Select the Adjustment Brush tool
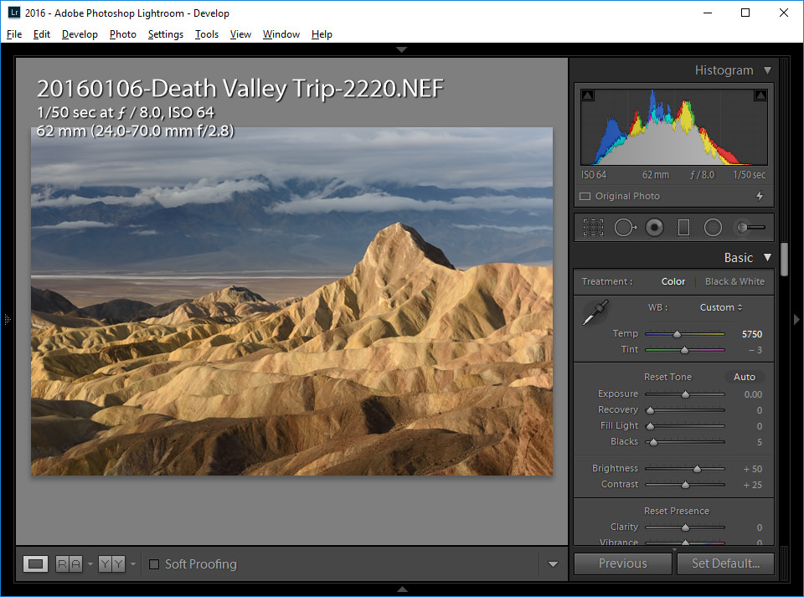Image resolution: width=804 pixels, height=597 pixels. [x=750, y=227]
